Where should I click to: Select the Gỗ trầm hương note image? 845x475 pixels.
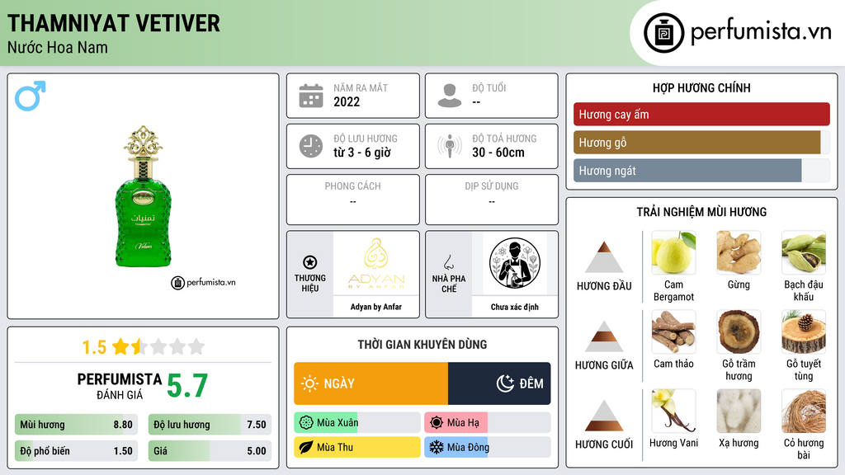point(739,332)
